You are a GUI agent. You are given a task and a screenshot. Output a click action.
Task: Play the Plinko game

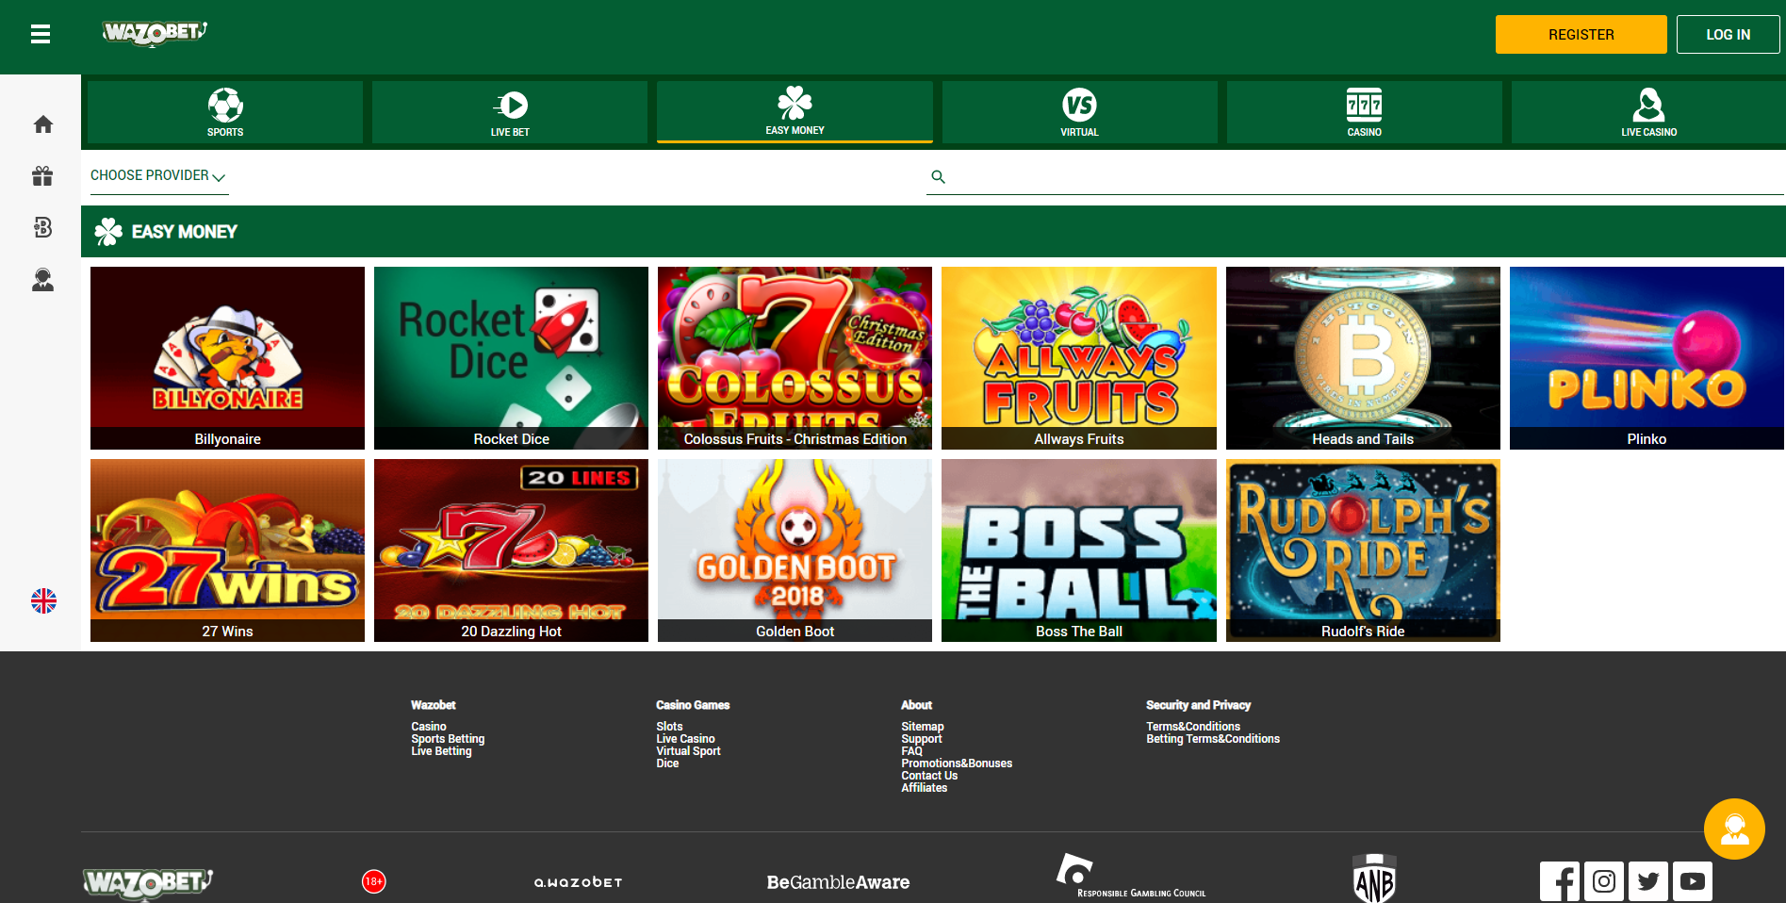tap(1647, 358)
